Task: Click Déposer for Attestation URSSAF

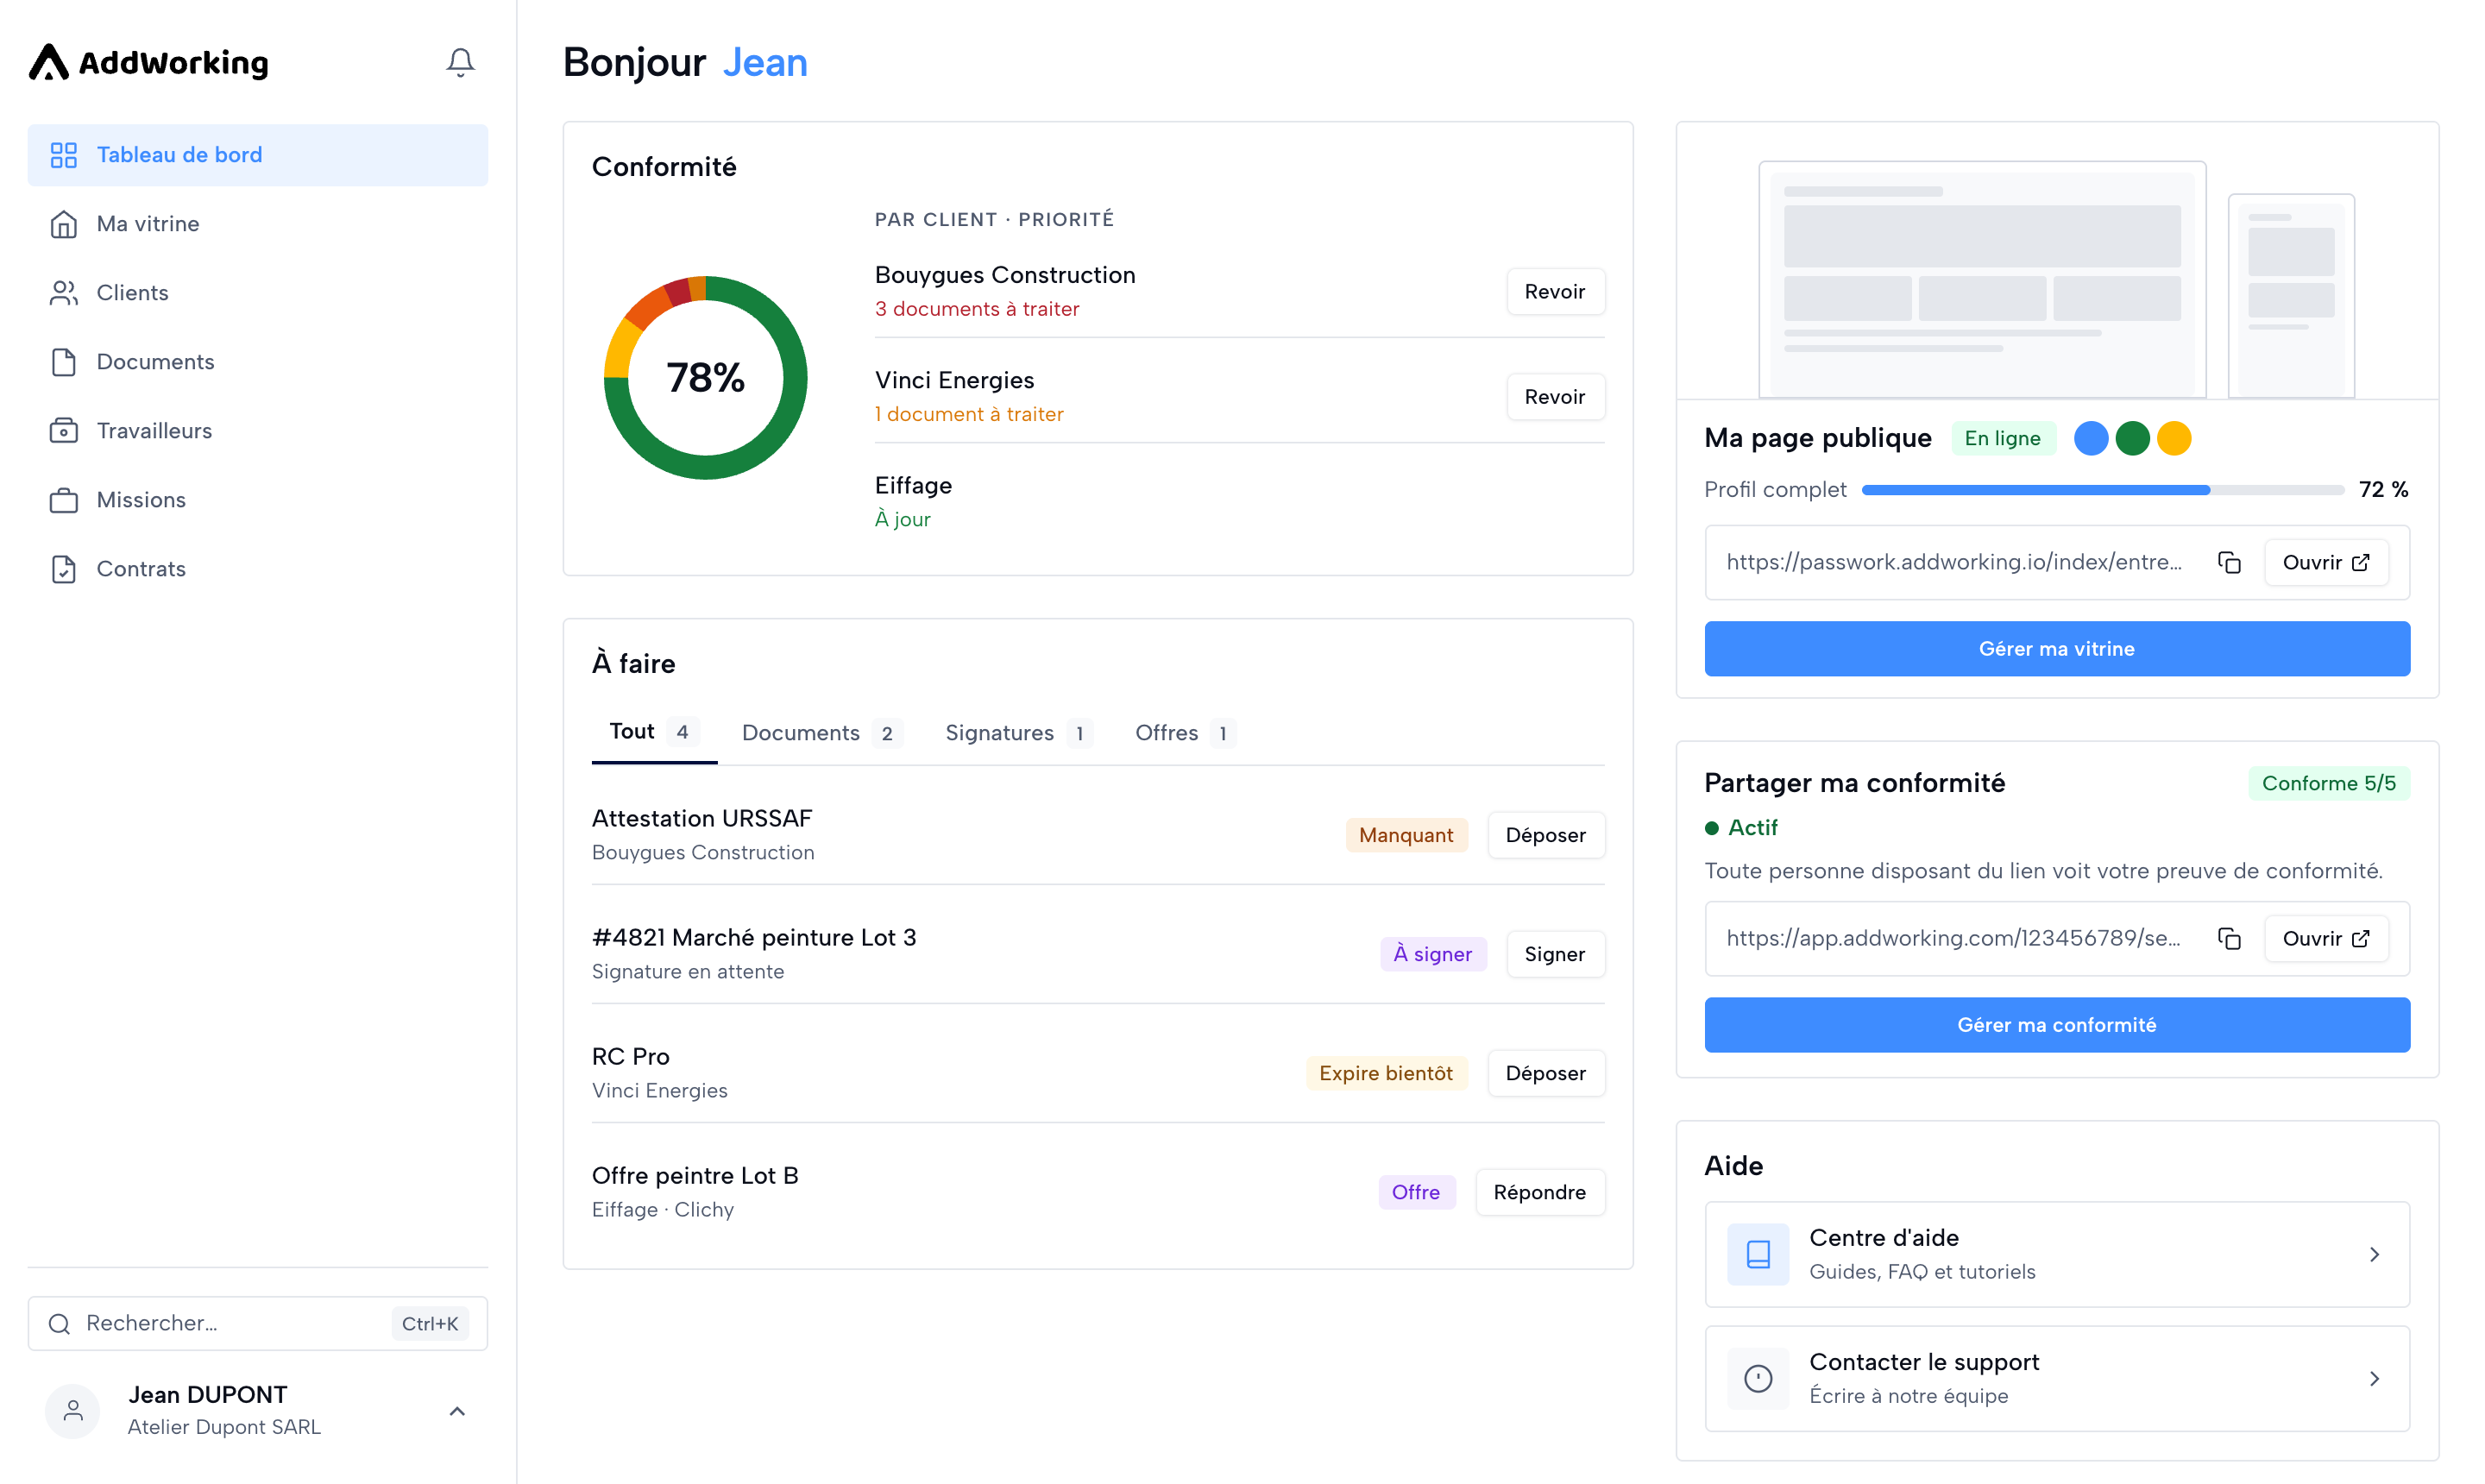Action: click(x=1546, y=835)
